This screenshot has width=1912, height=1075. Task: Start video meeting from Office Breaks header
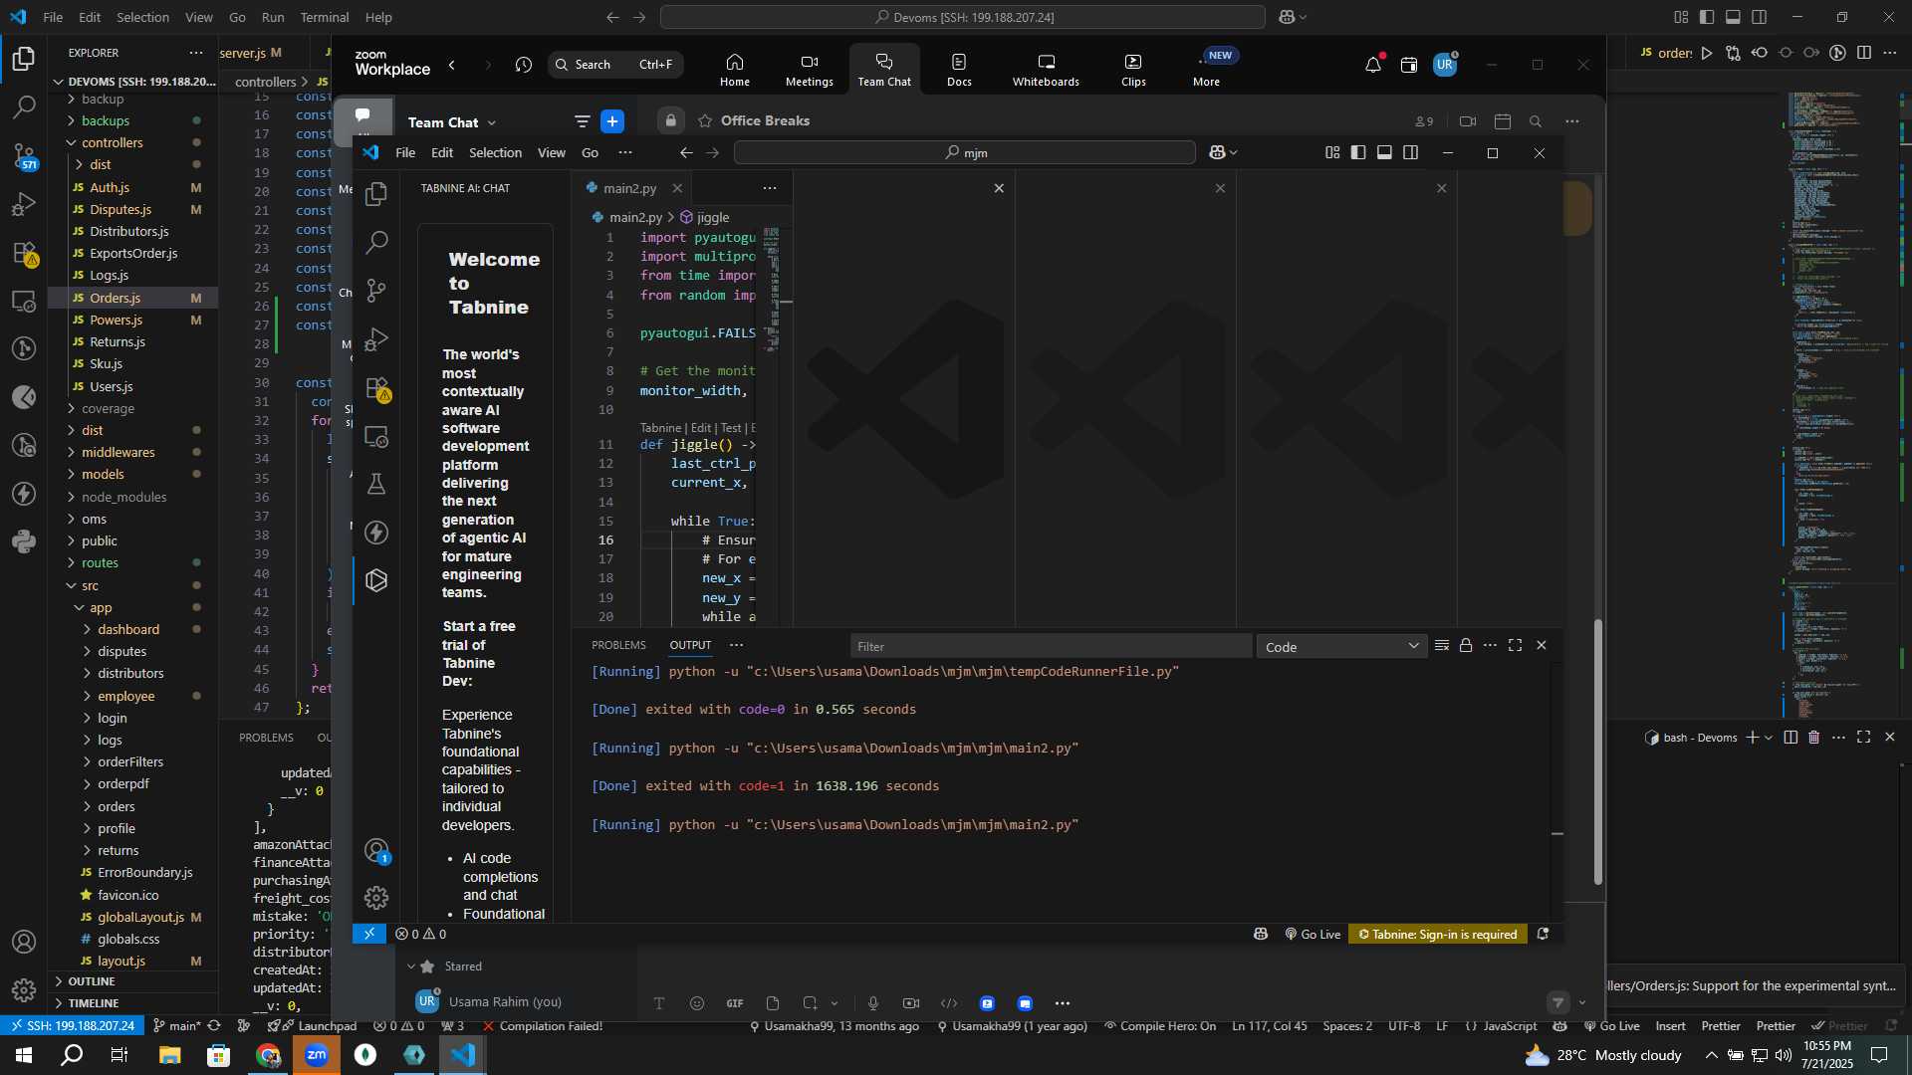point(1468,121)
